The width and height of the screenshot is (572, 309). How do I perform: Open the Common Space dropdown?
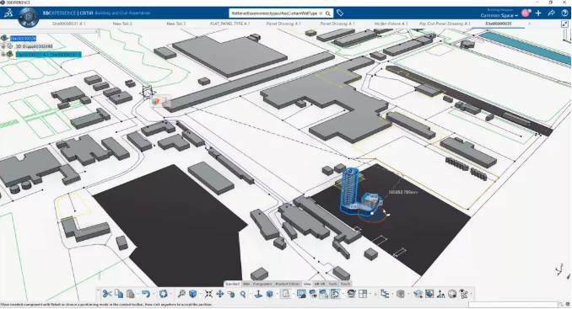(x=499, y=15)
